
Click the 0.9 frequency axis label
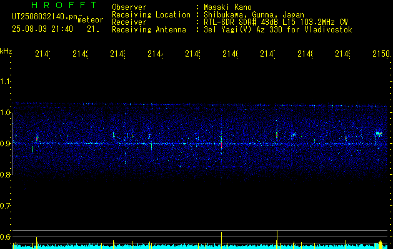pos(6,144)
